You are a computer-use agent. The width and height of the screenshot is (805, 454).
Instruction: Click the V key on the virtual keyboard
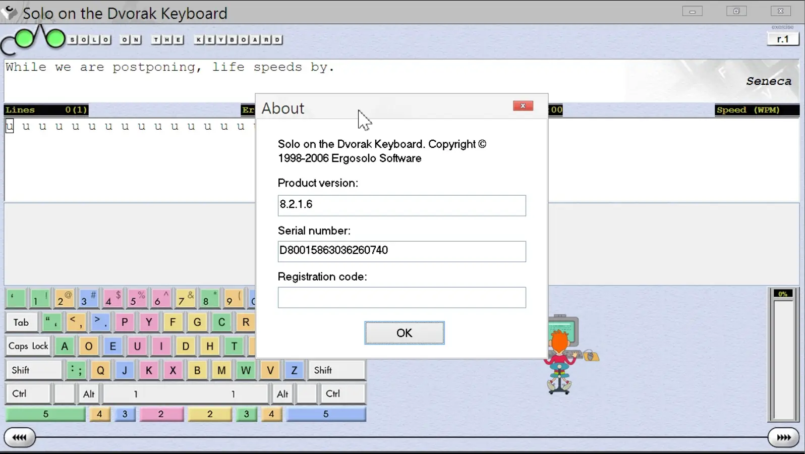click(x=270, y=370)
